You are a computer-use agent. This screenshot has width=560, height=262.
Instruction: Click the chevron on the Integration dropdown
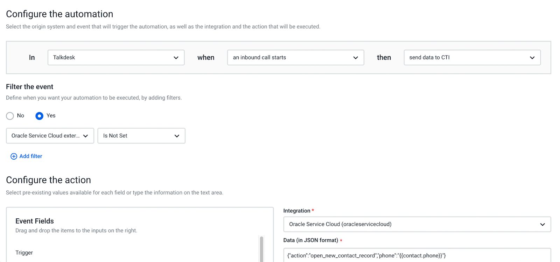(x=542, y=224)
